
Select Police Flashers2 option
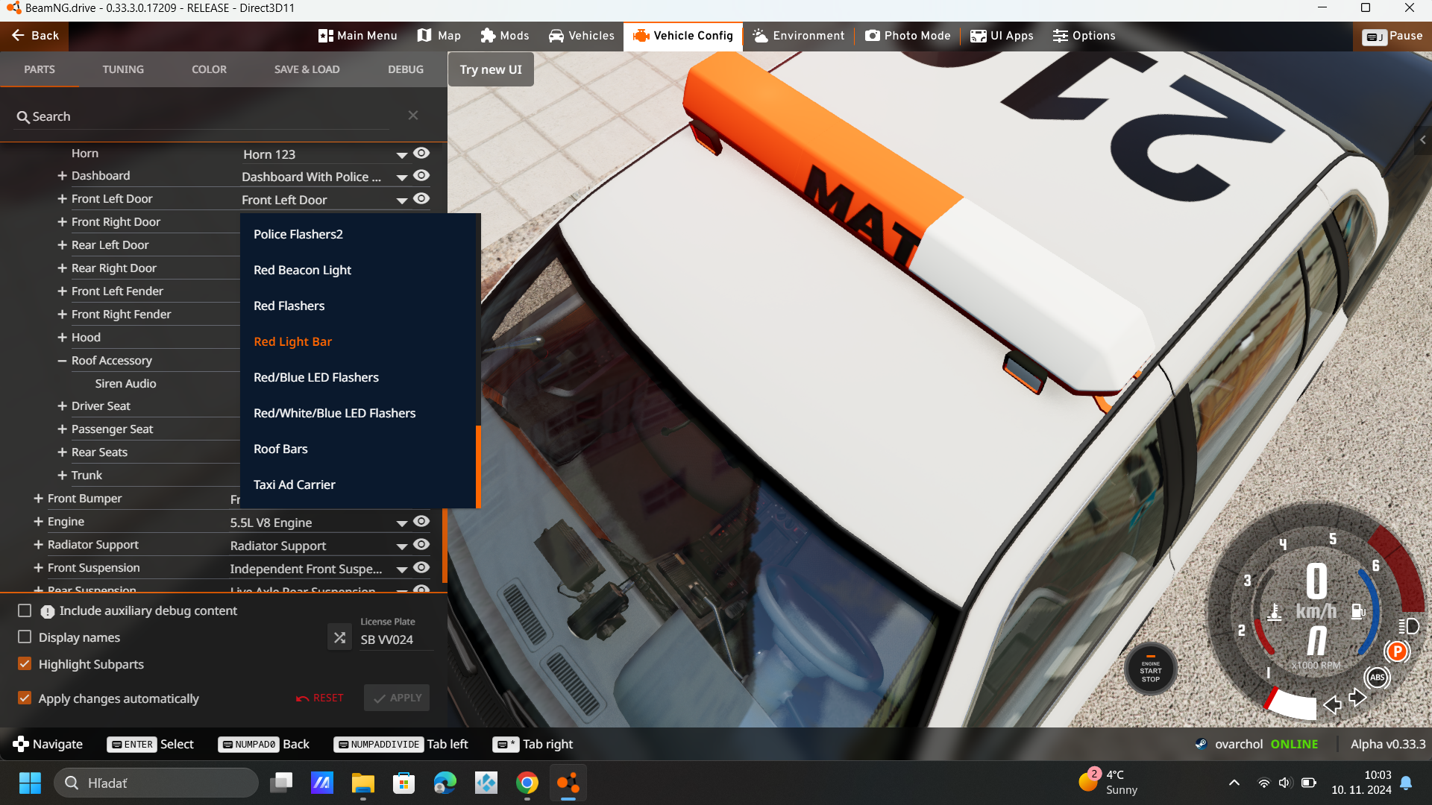pos(358,234)
